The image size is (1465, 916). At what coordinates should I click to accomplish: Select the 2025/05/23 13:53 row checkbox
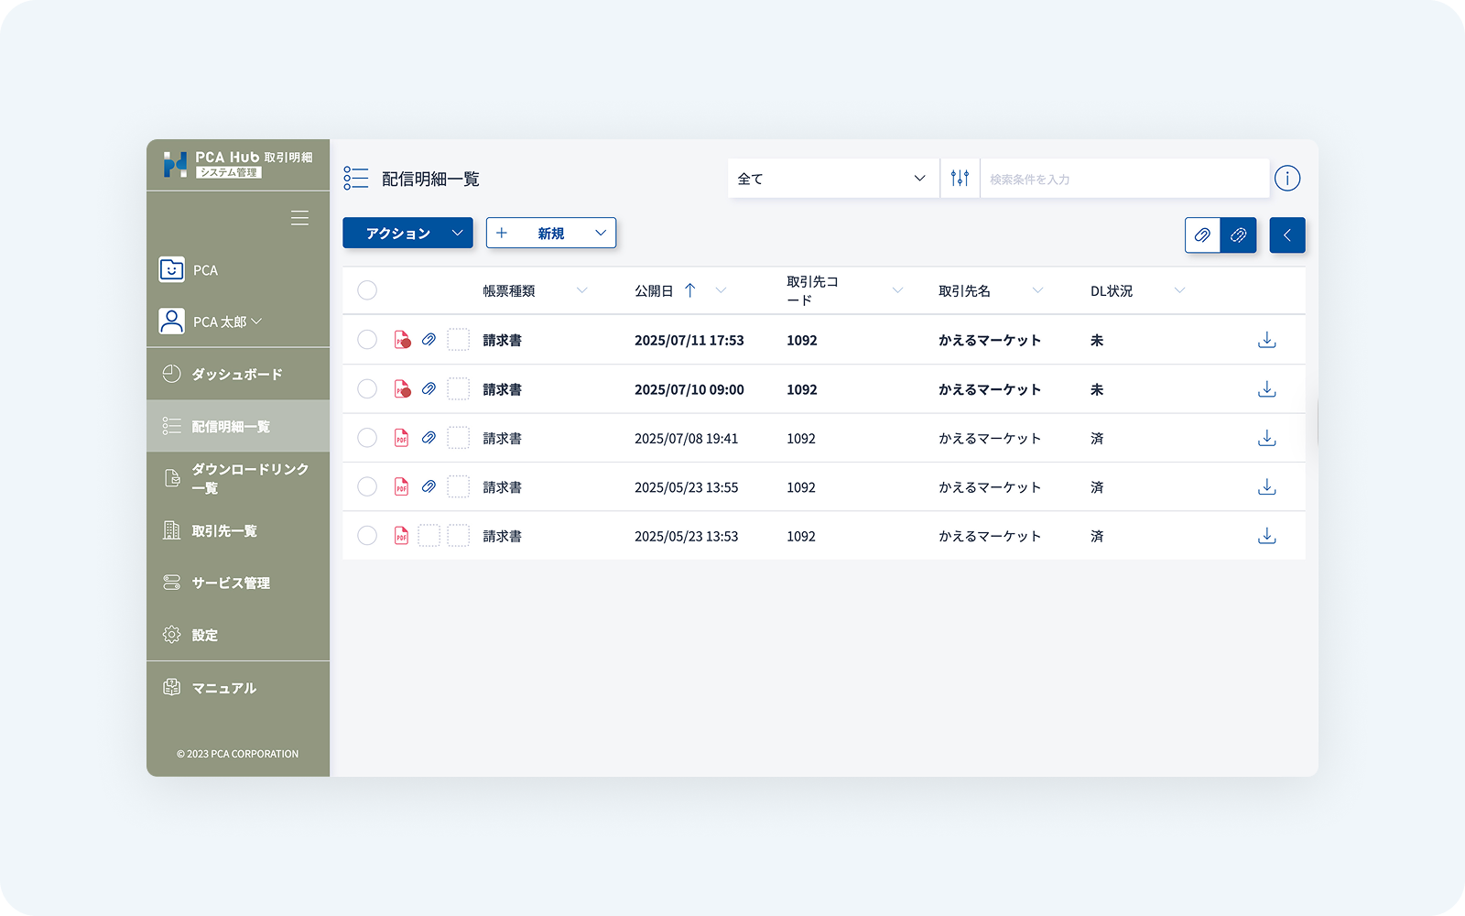[367, 536]
